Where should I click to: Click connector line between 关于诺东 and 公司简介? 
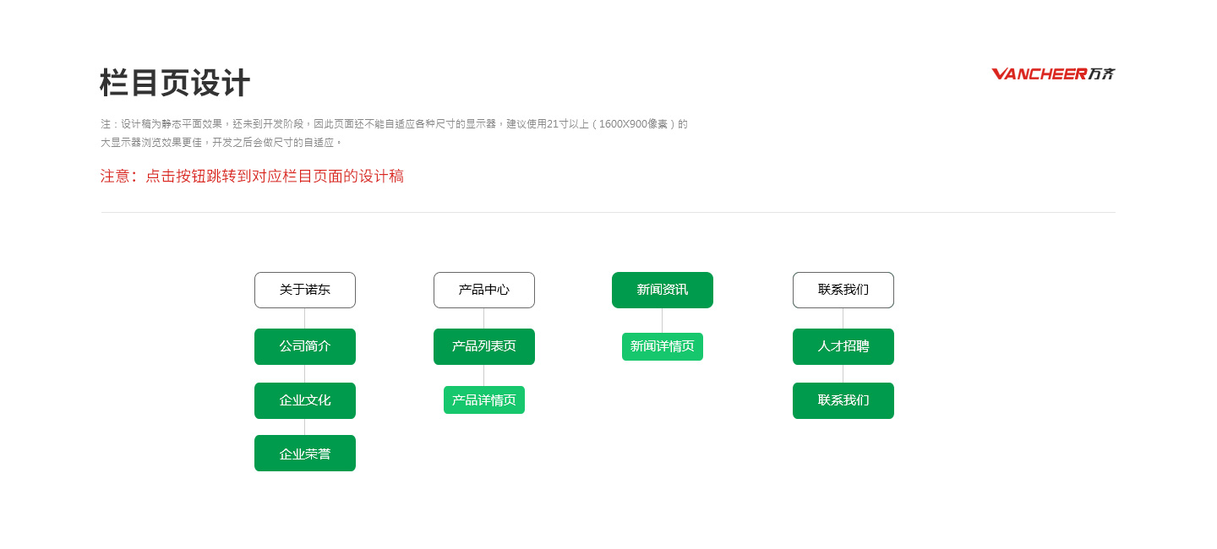tap(305, 318)
